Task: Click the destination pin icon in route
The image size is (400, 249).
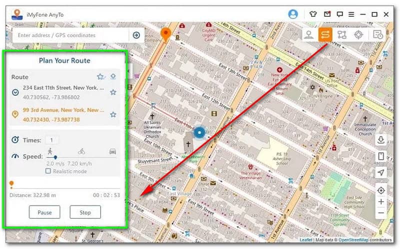Action: pos(15,114)
